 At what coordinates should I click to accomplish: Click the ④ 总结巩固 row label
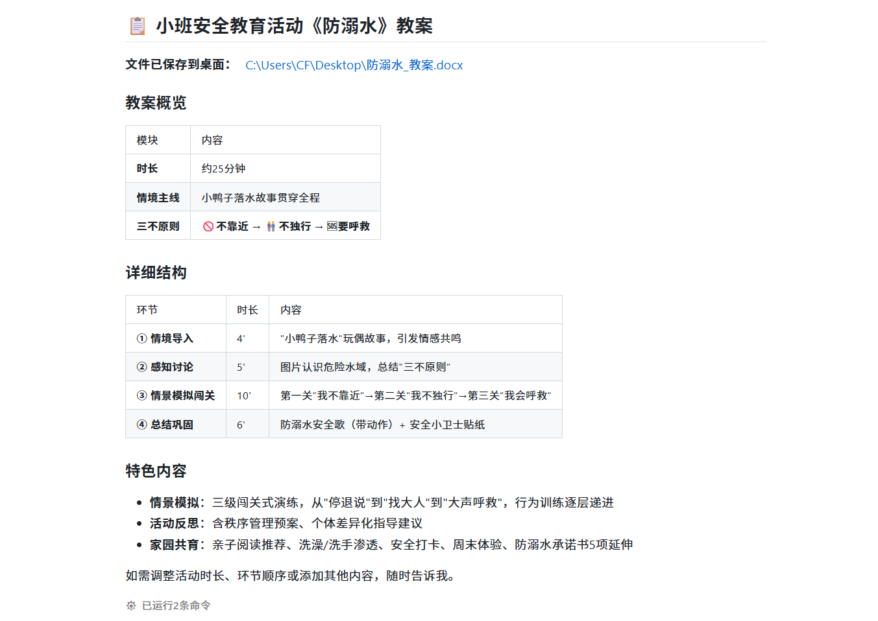pyautogui.click(x=176, y=425)
